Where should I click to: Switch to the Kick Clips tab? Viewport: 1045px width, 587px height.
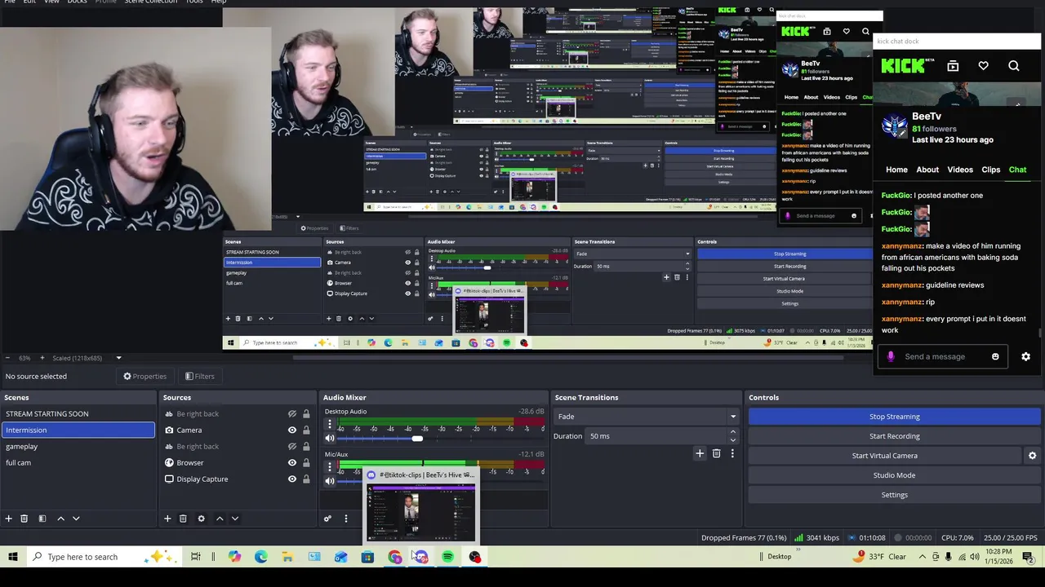(x=991, y=170)
